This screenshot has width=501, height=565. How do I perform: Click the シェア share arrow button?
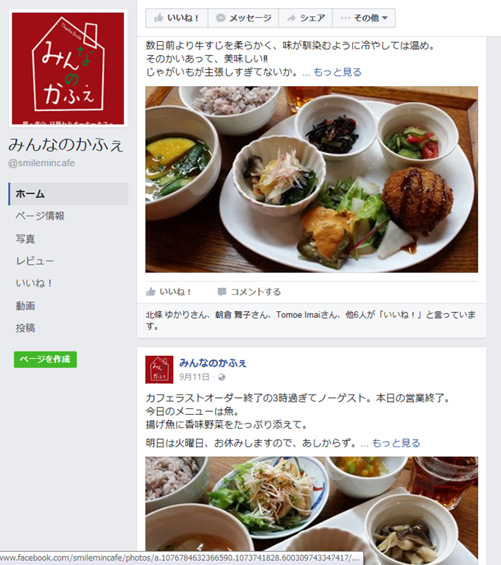(x=305, y=18)
